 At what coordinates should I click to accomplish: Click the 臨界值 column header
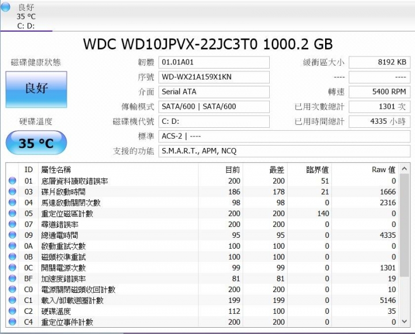tap(310, 170)
